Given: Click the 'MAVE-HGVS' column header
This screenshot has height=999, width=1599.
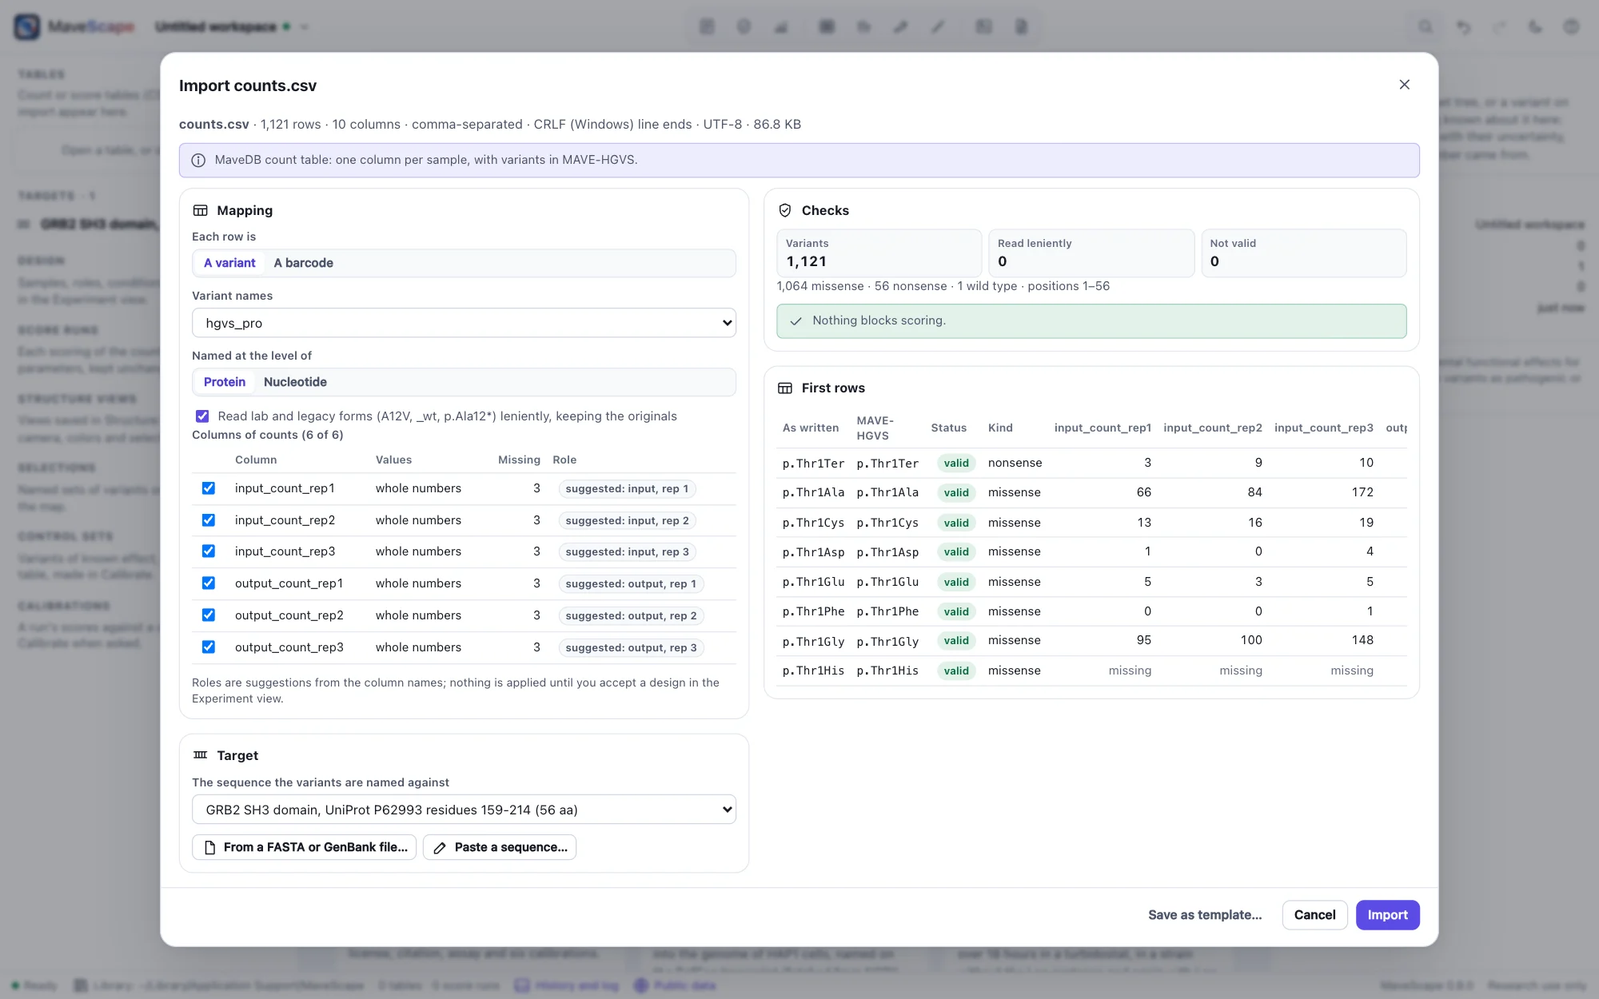Looking at the screenshot, I should pyautogui.click(x=875, y=428).
